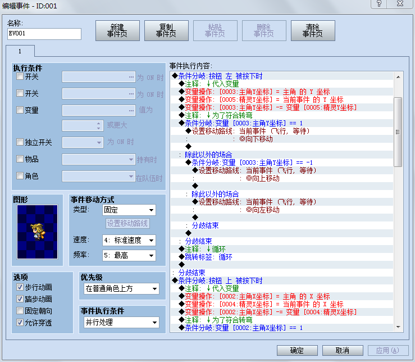Open 频率 dropdown showing 最高
The image size is (415, 362).
coord(129,255)
